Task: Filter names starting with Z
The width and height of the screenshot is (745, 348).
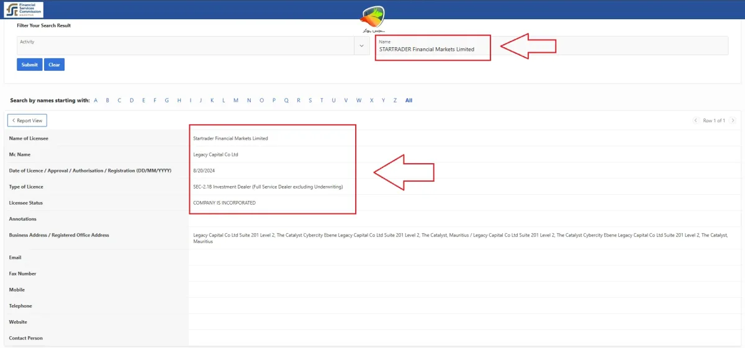Action: pyautogui.click(x=395, y=100)
